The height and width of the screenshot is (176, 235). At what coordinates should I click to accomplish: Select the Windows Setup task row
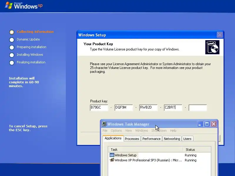[x=160, y=155]
